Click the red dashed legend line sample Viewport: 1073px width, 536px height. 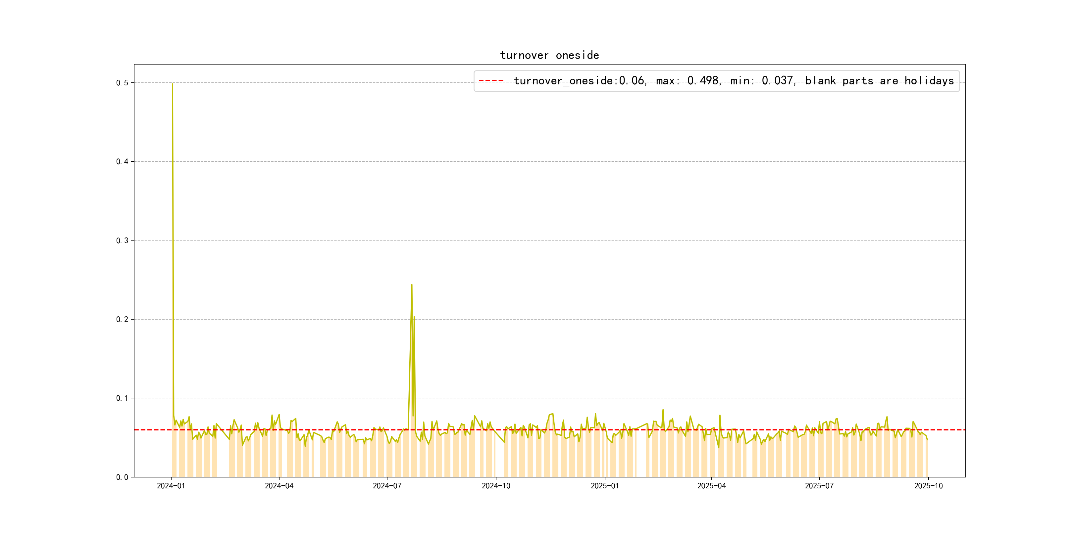(491, 80)
